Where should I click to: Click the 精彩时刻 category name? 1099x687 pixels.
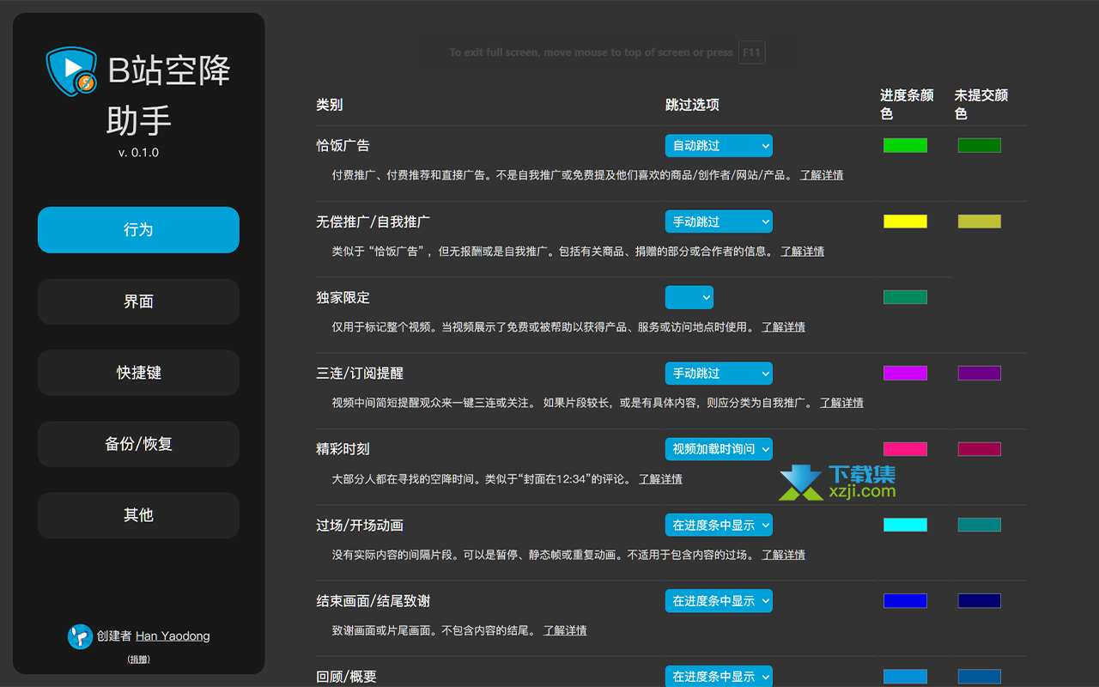point(343,449)
